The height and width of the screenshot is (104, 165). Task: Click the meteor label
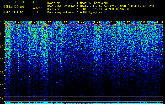(37, 8)
